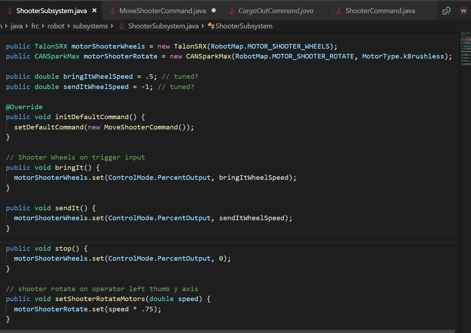Switch to MoveShooterCommand.java tab

163,11
